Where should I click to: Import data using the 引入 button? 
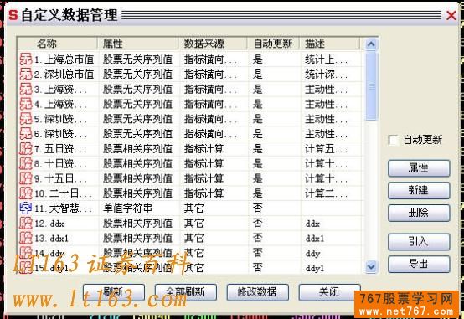click(419, 242)
